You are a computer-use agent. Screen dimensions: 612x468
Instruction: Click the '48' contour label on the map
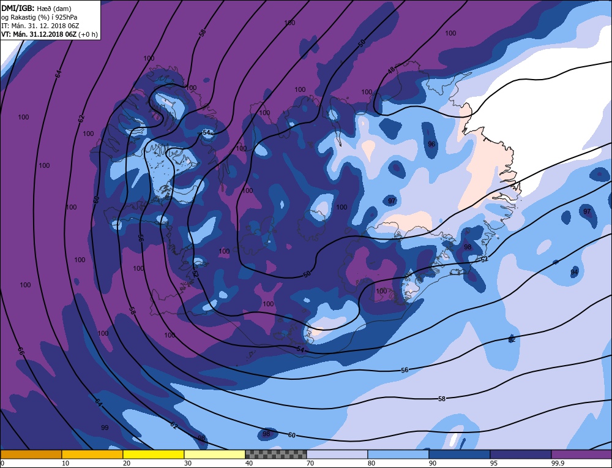[x=391, y=70]
